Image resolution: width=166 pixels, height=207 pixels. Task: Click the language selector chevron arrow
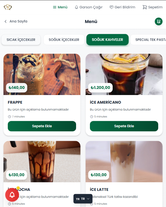[x=88, y=199]
